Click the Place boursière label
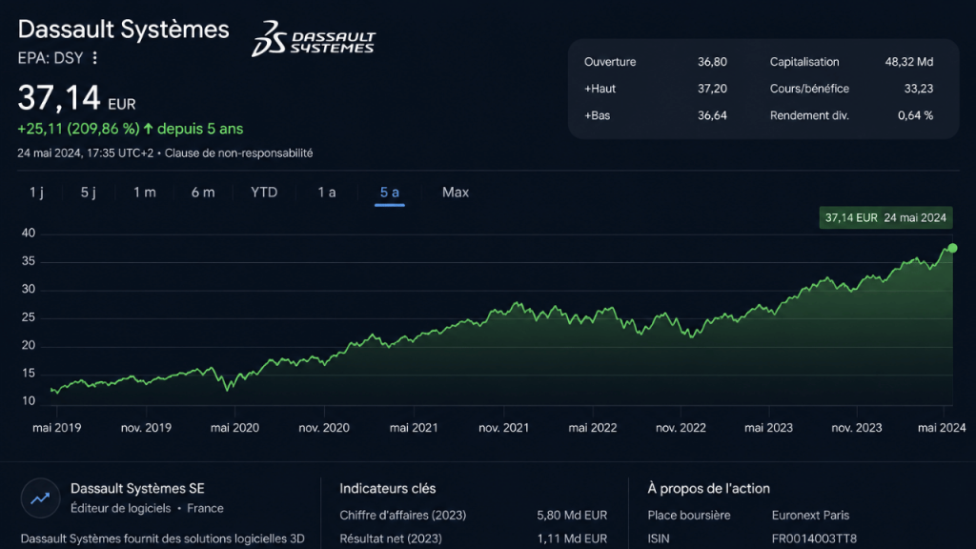976x549 pixels. tap(688, 516)
